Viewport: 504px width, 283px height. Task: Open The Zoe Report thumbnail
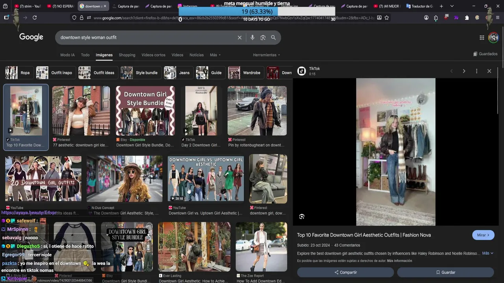tap(261, 247)
